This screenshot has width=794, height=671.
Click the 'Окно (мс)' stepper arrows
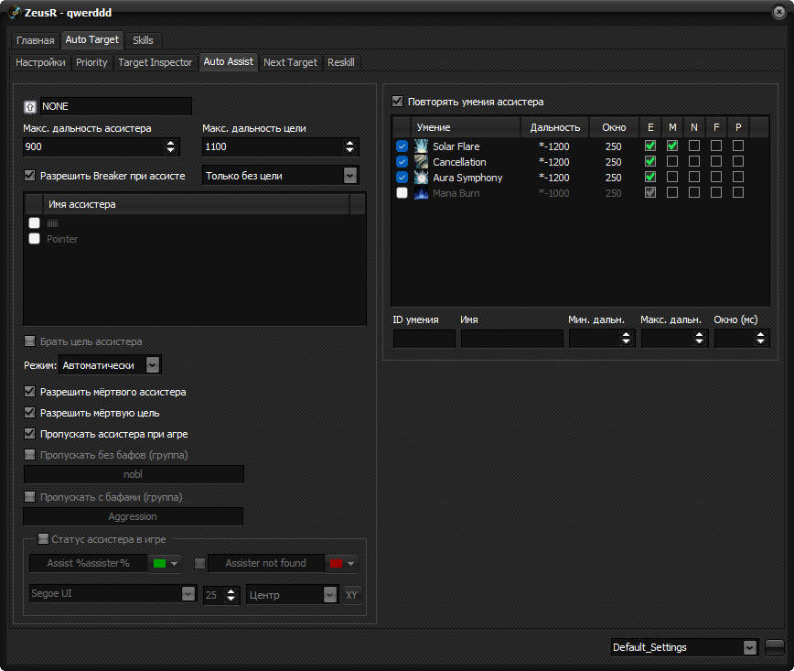tap(760, 339)
